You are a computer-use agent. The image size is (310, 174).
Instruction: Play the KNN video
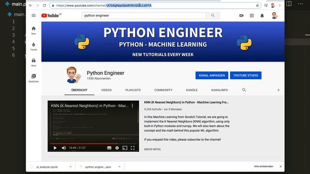pos(55,148)
